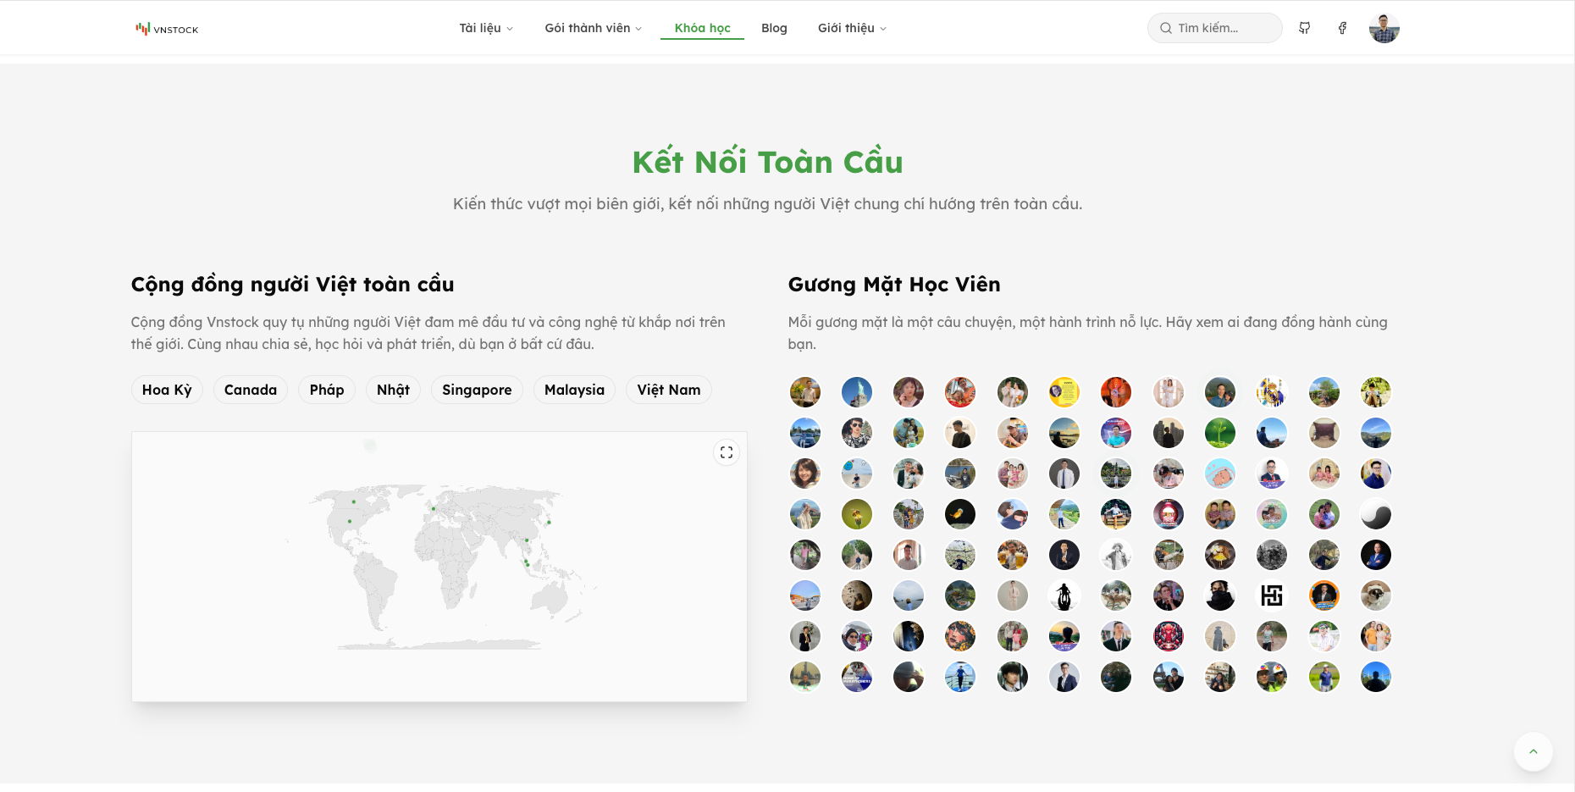The image size is (1575, 792).
Task: Toggle the Canada country filter
Action: (x=251, y=390)
